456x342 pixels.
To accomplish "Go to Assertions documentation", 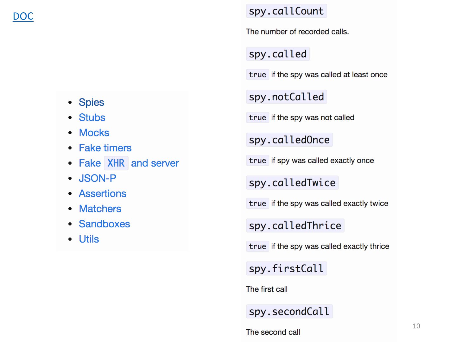I will point(103,193).
